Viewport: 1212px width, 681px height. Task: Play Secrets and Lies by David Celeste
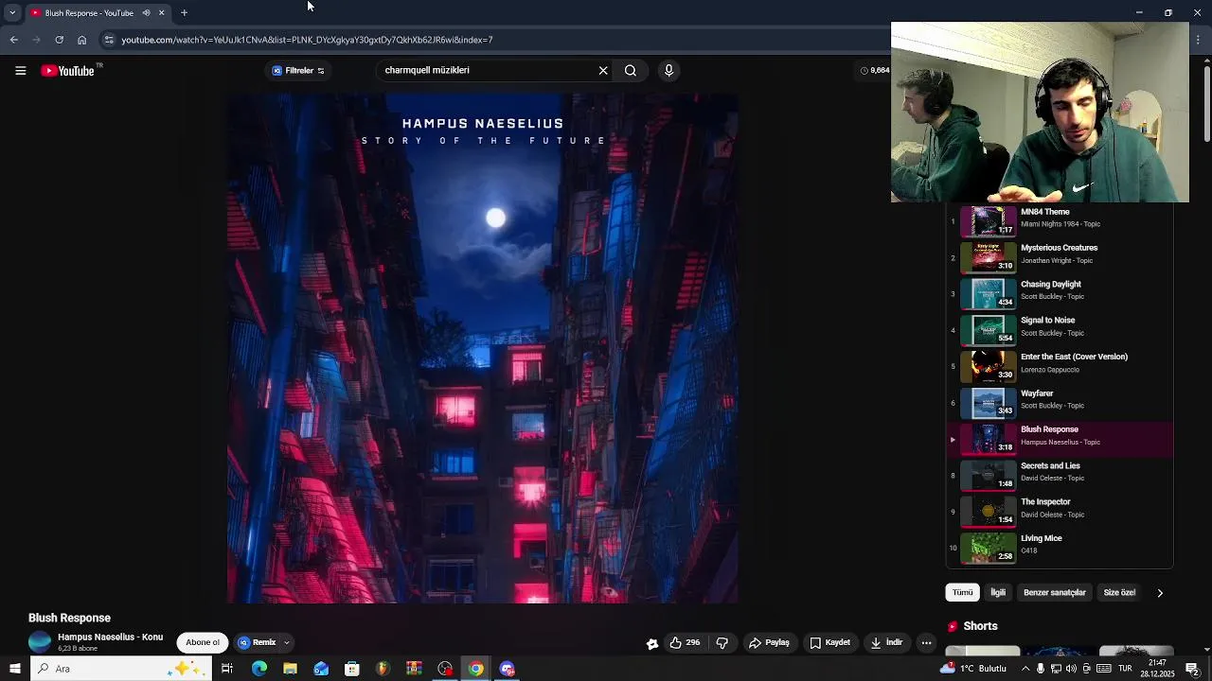[1060, 475]
